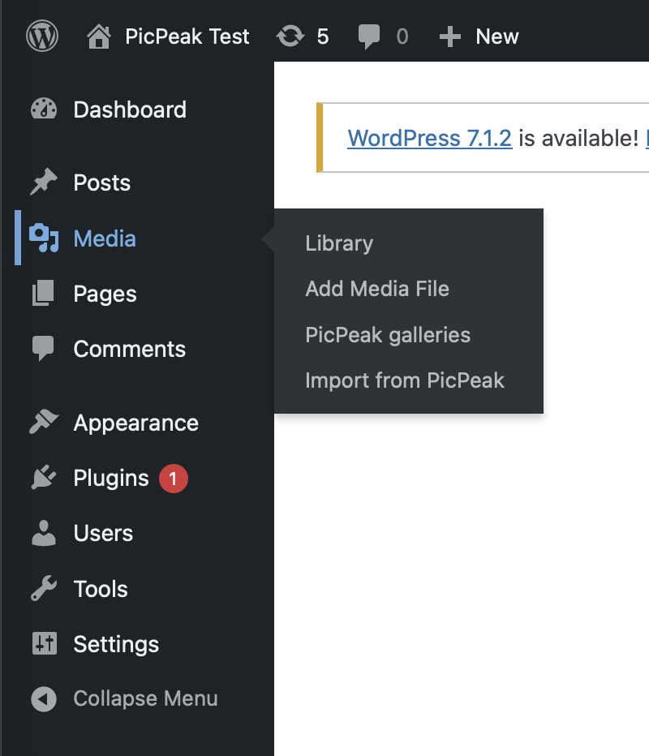Open Pages in the sidebar
The height and width of the screenshot is (756, 649).
pyautogui.click(x=105, y=294)
